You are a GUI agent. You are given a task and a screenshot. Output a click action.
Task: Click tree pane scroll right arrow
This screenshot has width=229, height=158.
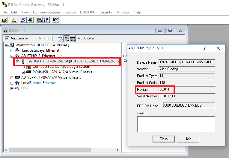[x=117, y=150]
